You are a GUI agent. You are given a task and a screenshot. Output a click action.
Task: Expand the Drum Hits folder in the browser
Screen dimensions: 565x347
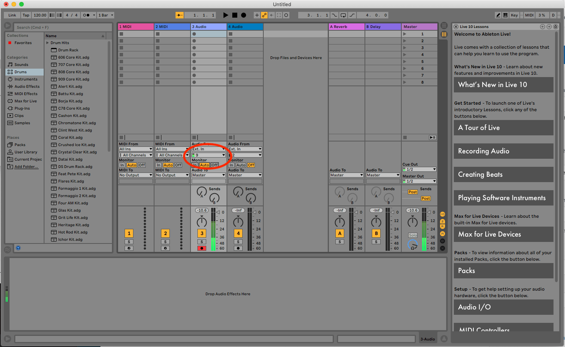[x=47, y=43]
